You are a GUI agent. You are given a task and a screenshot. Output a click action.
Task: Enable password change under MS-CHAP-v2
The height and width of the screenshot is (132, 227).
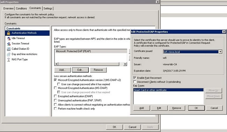pyautogui.click(x=59, y=84)
